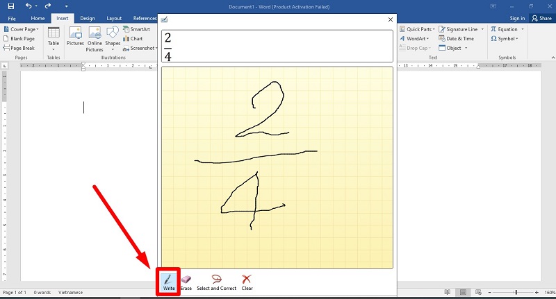Clear the handwritten equation canvas
Image resolution: width=556 pixels, height=299 pixels.
click(247, 282)
